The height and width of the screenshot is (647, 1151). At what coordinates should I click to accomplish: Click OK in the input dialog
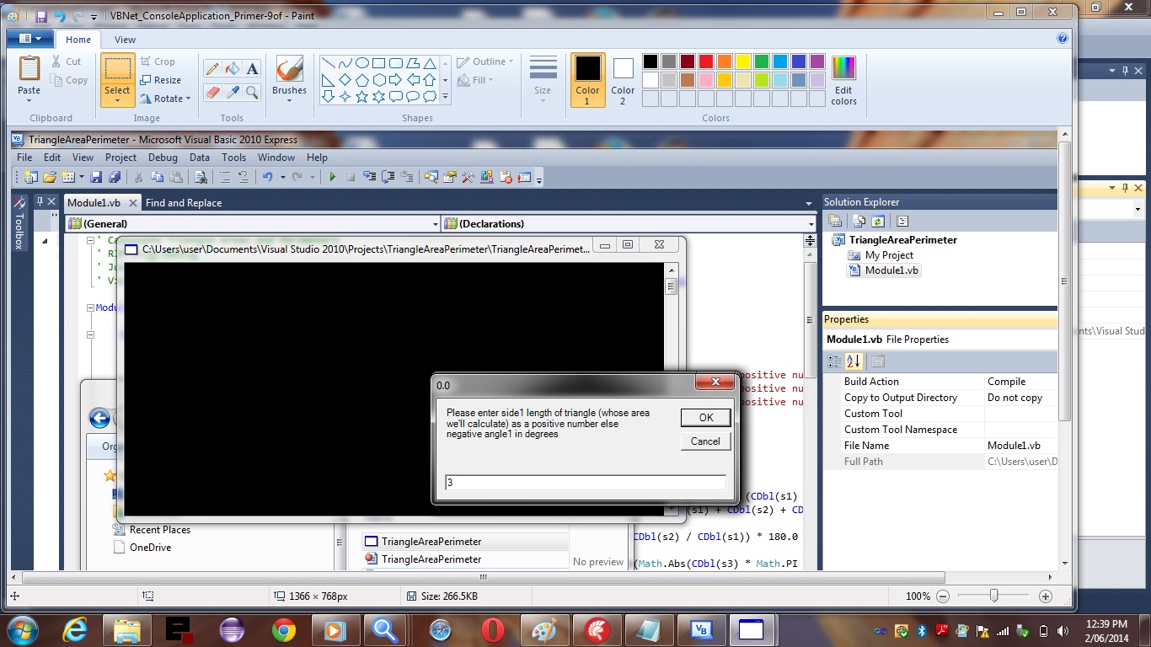705,417
